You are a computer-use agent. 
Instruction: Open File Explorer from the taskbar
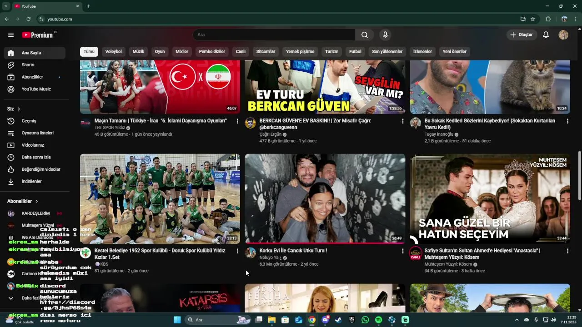coord(272,320)
